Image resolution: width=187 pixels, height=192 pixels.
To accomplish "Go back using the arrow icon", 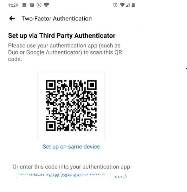I will [12, 19].
